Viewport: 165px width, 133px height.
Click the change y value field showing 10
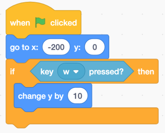point(78,96)
